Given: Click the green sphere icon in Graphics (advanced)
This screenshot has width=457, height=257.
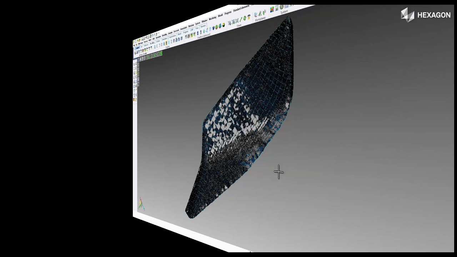Looking at the screenshot, I should click(216, 27).
